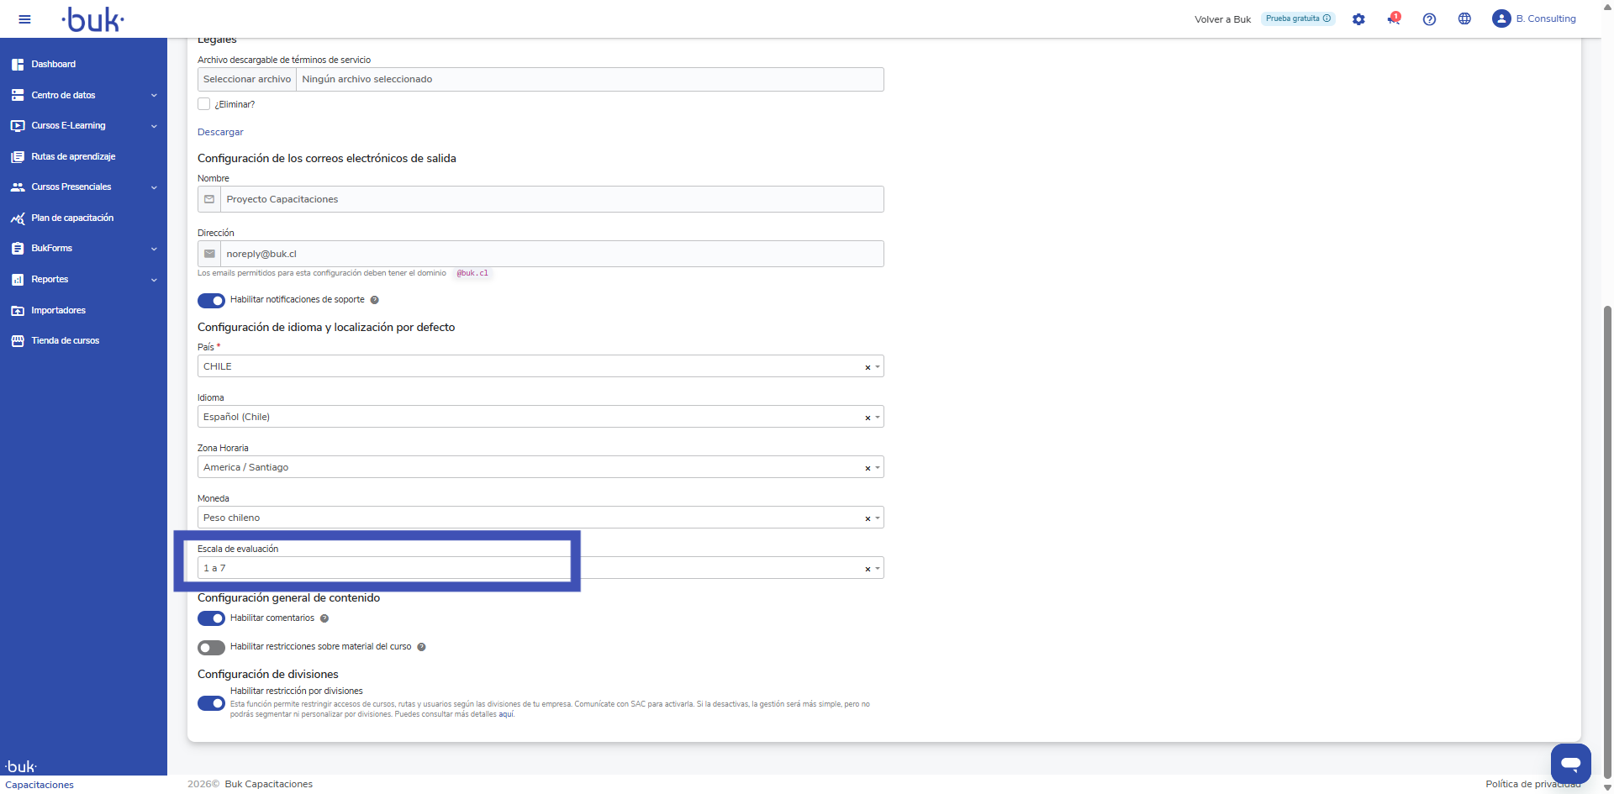This screenshot has width=1614, height=794.
Task: Click the Seleccionar archivo button
Action: click(x=247, y=79)
